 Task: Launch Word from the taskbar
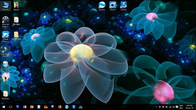[x=24, y=107]
